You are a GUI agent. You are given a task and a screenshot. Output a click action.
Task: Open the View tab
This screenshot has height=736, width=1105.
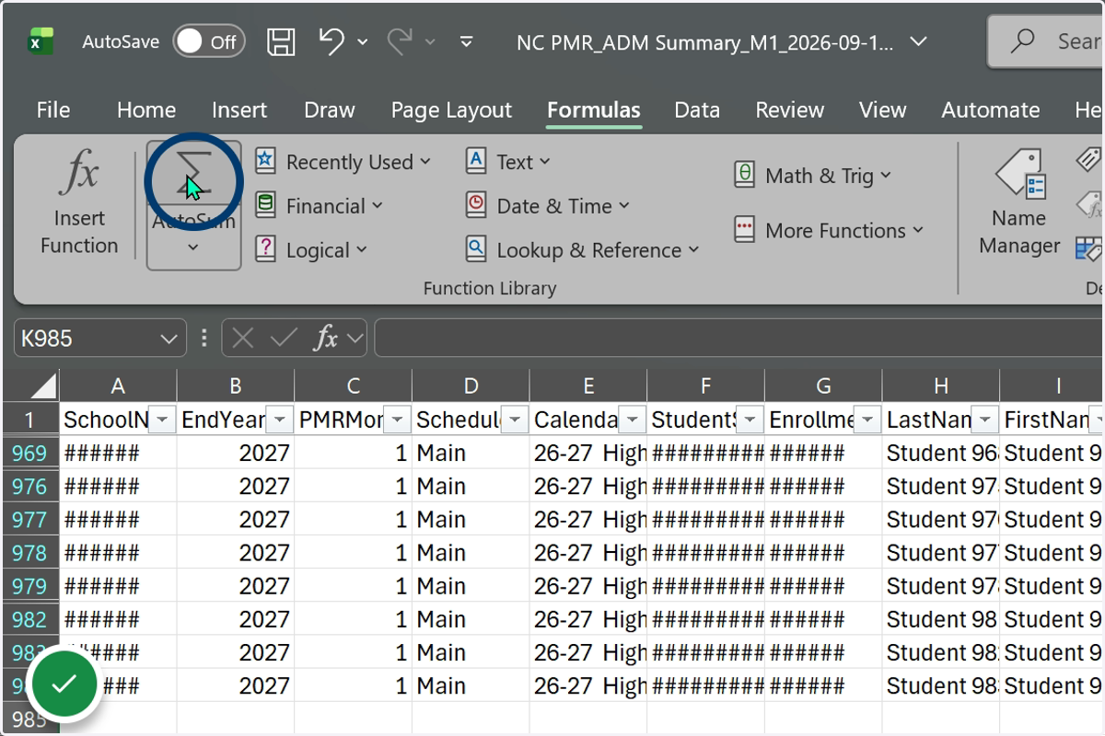point(883,110)
